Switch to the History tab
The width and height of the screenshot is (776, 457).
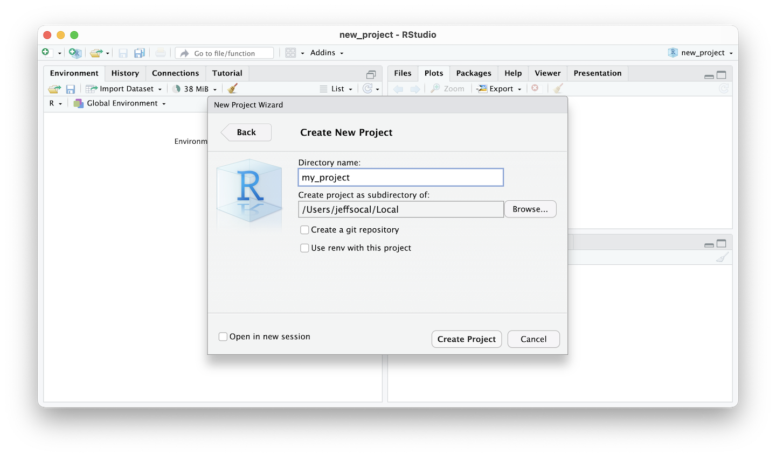125,73
